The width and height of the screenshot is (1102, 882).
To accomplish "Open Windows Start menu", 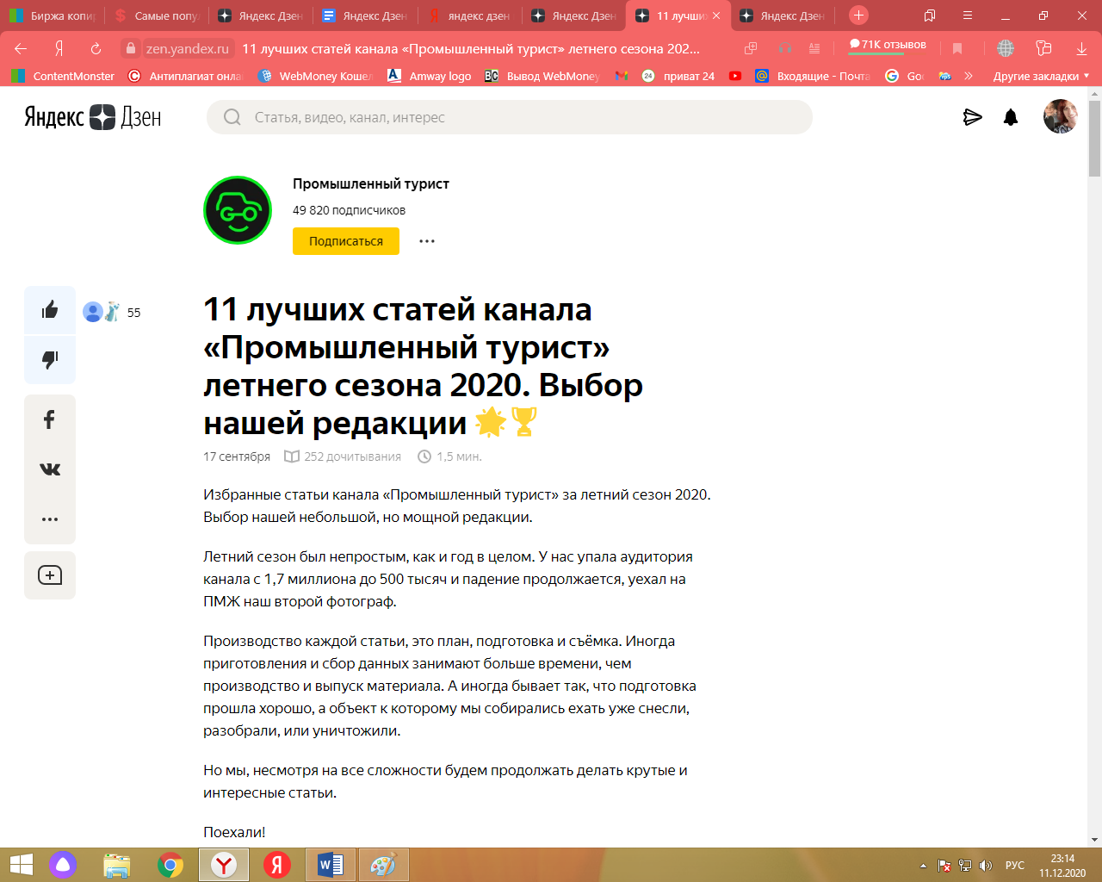I will (21, 865).
